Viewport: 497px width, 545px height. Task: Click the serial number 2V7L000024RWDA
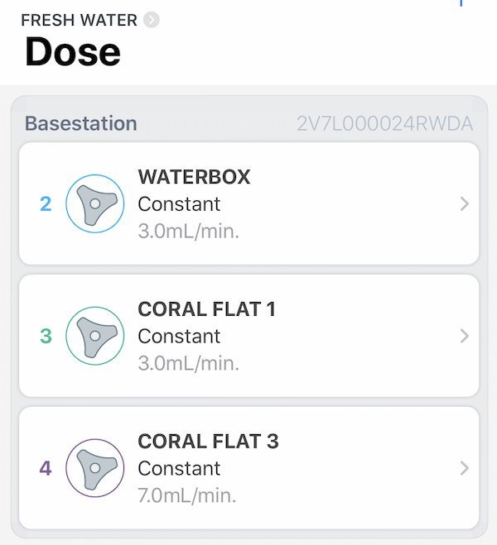pos(384,124)
